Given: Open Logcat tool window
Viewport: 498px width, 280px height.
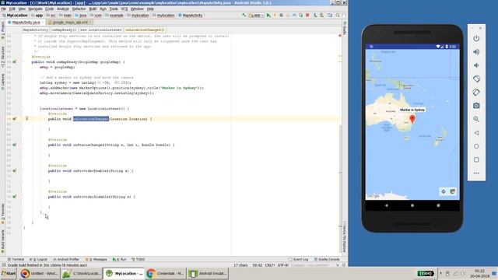Looking at the screenshot, I should pos(38,259).
